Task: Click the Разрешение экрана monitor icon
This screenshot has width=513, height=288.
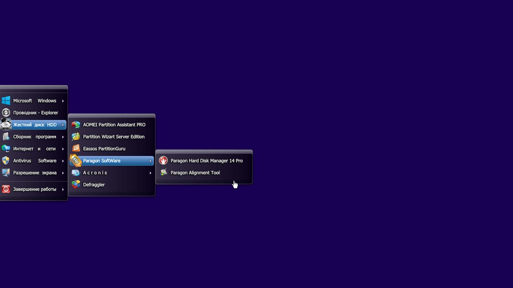Action: click(6, 172)
